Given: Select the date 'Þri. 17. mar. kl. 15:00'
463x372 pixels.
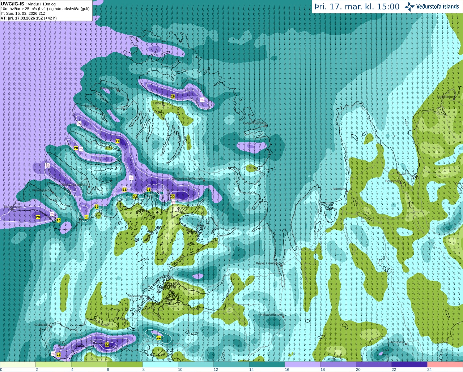Looking at the screenshot, I should pyautogui.click(x=357, y=7).
